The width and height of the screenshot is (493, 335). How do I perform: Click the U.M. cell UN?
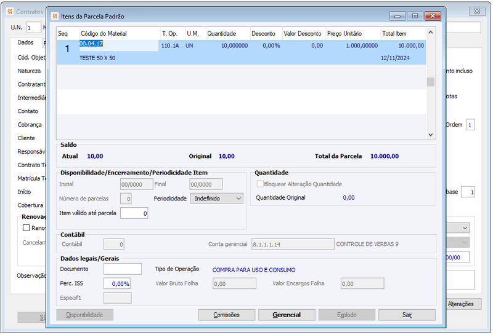(189, 46)
